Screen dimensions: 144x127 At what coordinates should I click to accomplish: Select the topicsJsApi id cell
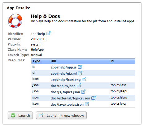point(119,91)
